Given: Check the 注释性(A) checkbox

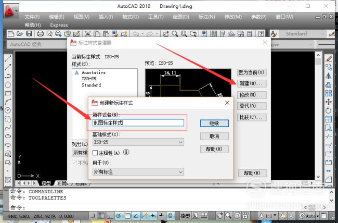Looking at the screenshot, I should [95, 153].
